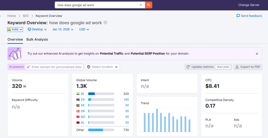This screenshot has width=268, height=138.
Task: Click the AL volume value 20
Action: (127, 123)
